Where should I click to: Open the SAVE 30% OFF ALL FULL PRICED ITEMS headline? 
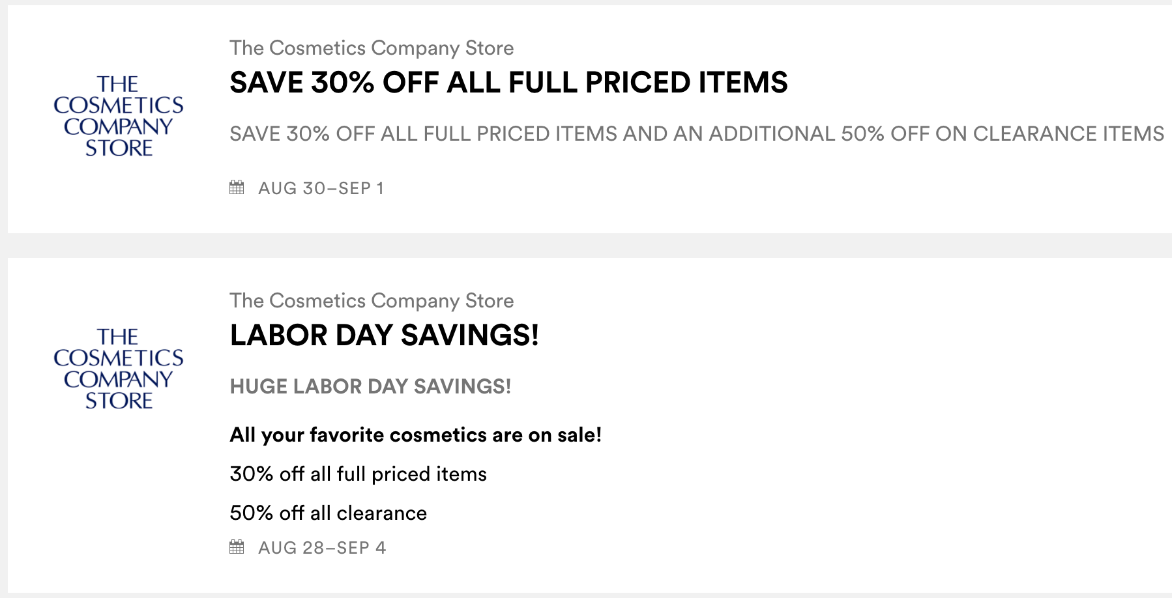[x=508, y=83]
